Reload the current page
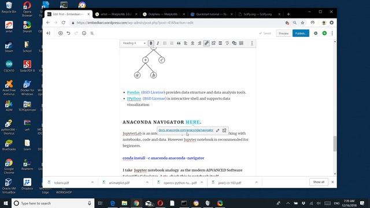The height and width of the screenshot is (208, 370). (64, 23)
